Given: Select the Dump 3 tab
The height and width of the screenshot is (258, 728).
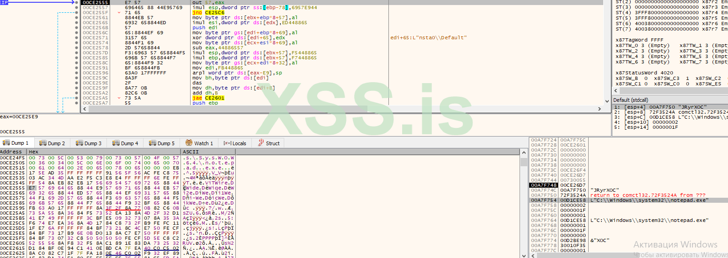Looking at the screenshot, I should click(89, 143).
